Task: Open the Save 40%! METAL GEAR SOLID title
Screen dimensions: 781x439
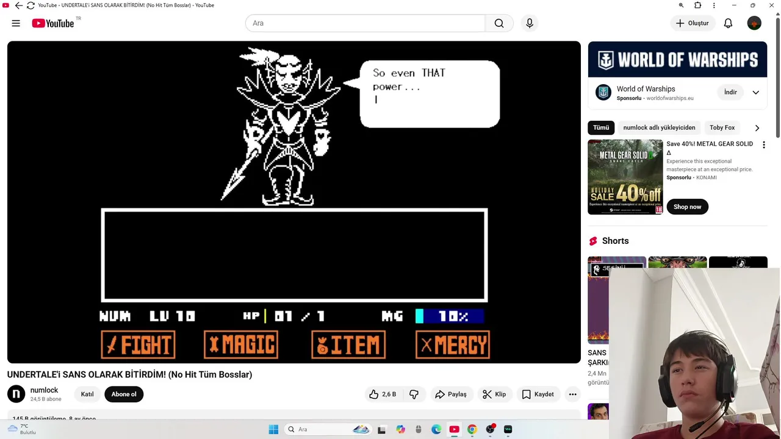Action: click(x=709, y=148)
